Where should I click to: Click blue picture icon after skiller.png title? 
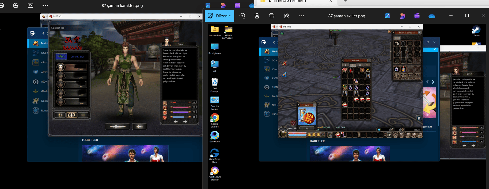388,16
